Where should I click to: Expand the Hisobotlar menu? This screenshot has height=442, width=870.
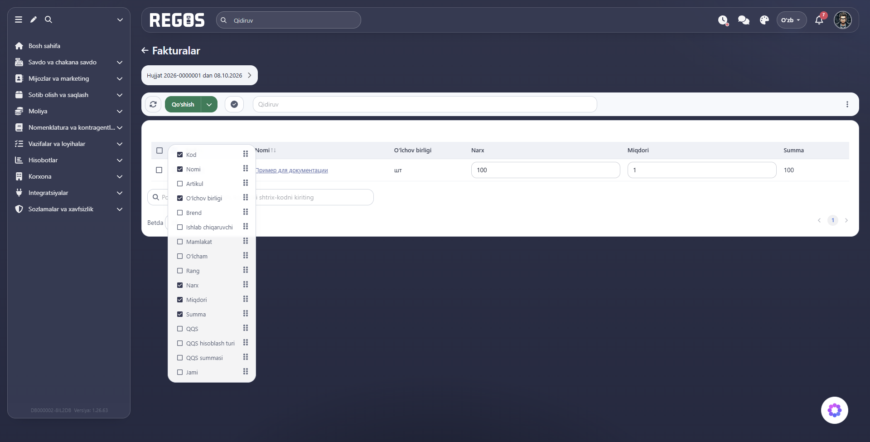tap(69, 160)
